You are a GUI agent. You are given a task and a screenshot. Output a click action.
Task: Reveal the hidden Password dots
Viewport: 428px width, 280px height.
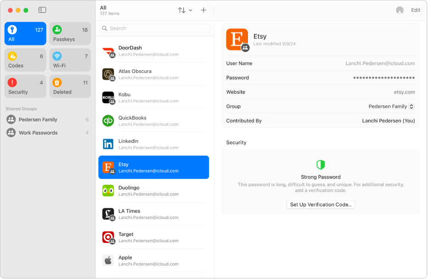pyautogui.click(x=384, y=78)
